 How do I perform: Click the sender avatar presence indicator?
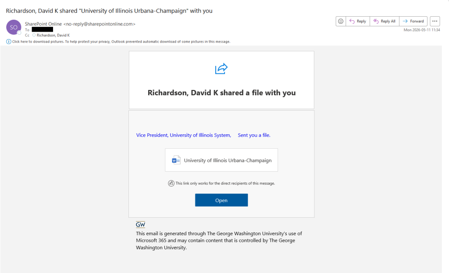click(19, 32)
